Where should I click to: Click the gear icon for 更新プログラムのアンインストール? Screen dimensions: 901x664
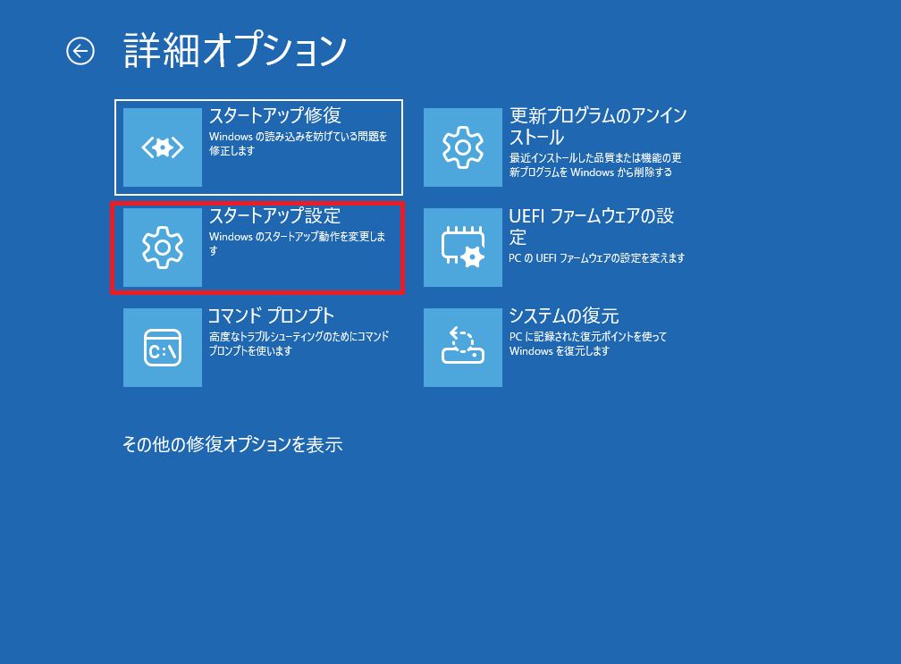coord(463,147)
